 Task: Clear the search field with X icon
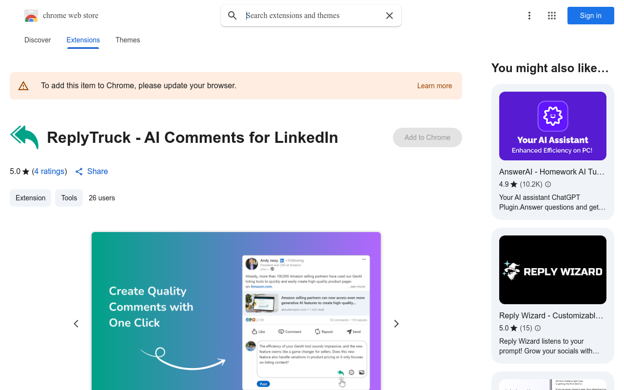[390, 16]
